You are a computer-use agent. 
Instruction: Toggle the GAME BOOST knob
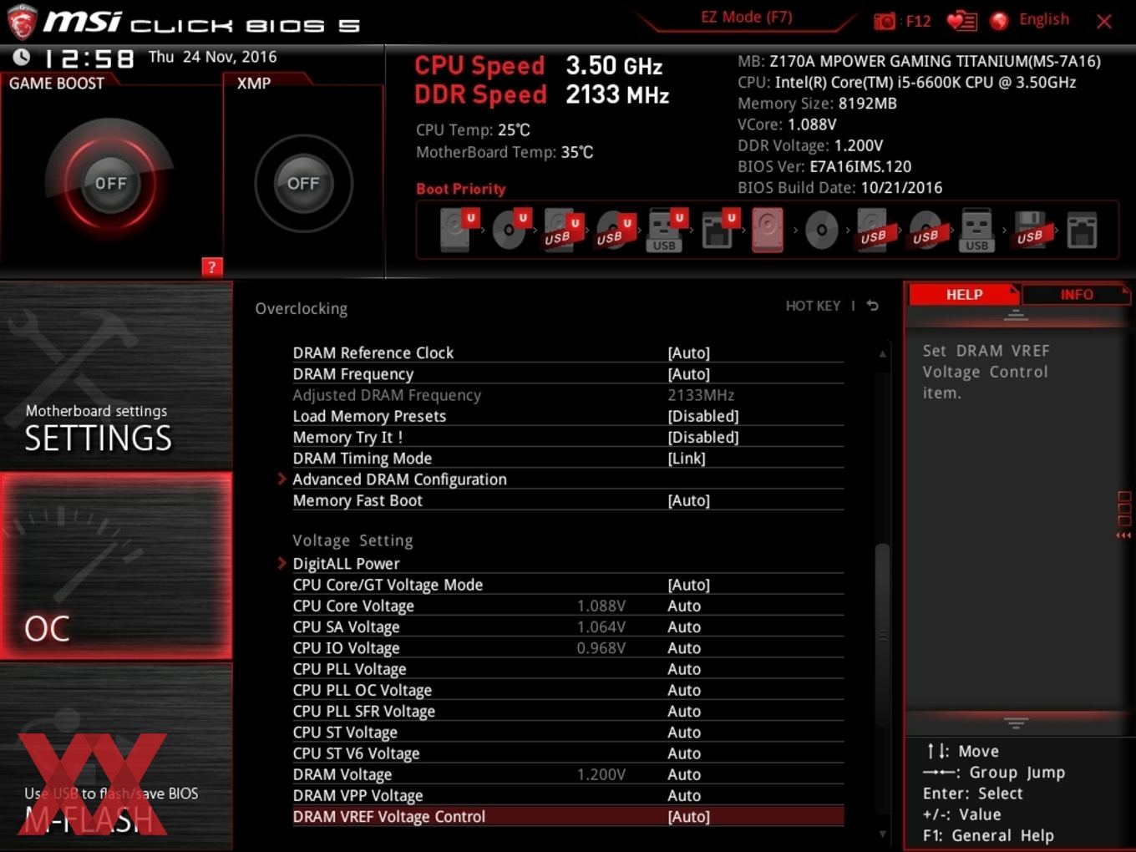(x=110, y=183)
